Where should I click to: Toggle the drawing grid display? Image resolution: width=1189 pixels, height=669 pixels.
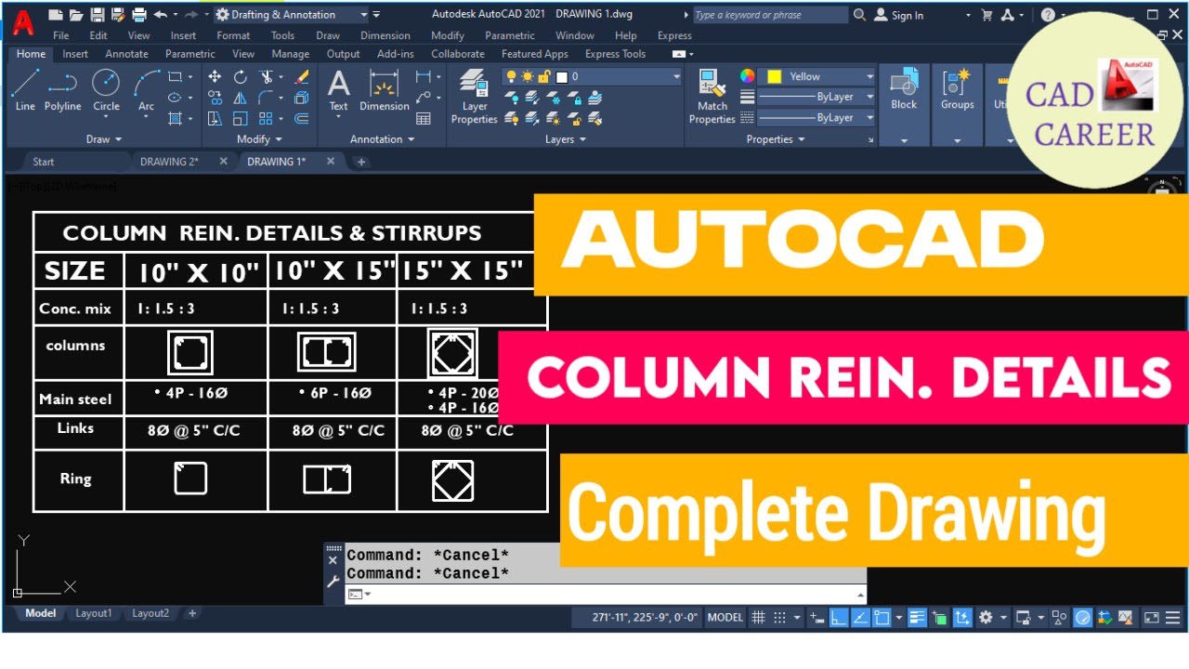coord(758,617)
